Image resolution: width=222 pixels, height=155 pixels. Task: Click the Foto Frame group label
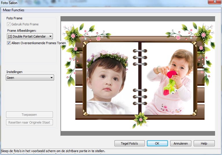pos(14,18)
